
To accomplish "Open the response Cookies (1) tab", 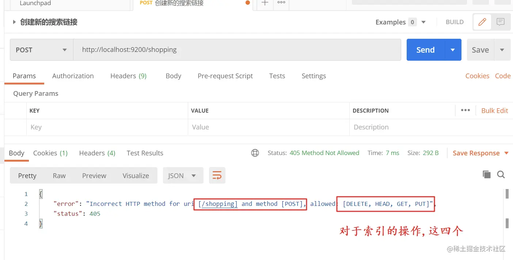I will tap(50, 153).
